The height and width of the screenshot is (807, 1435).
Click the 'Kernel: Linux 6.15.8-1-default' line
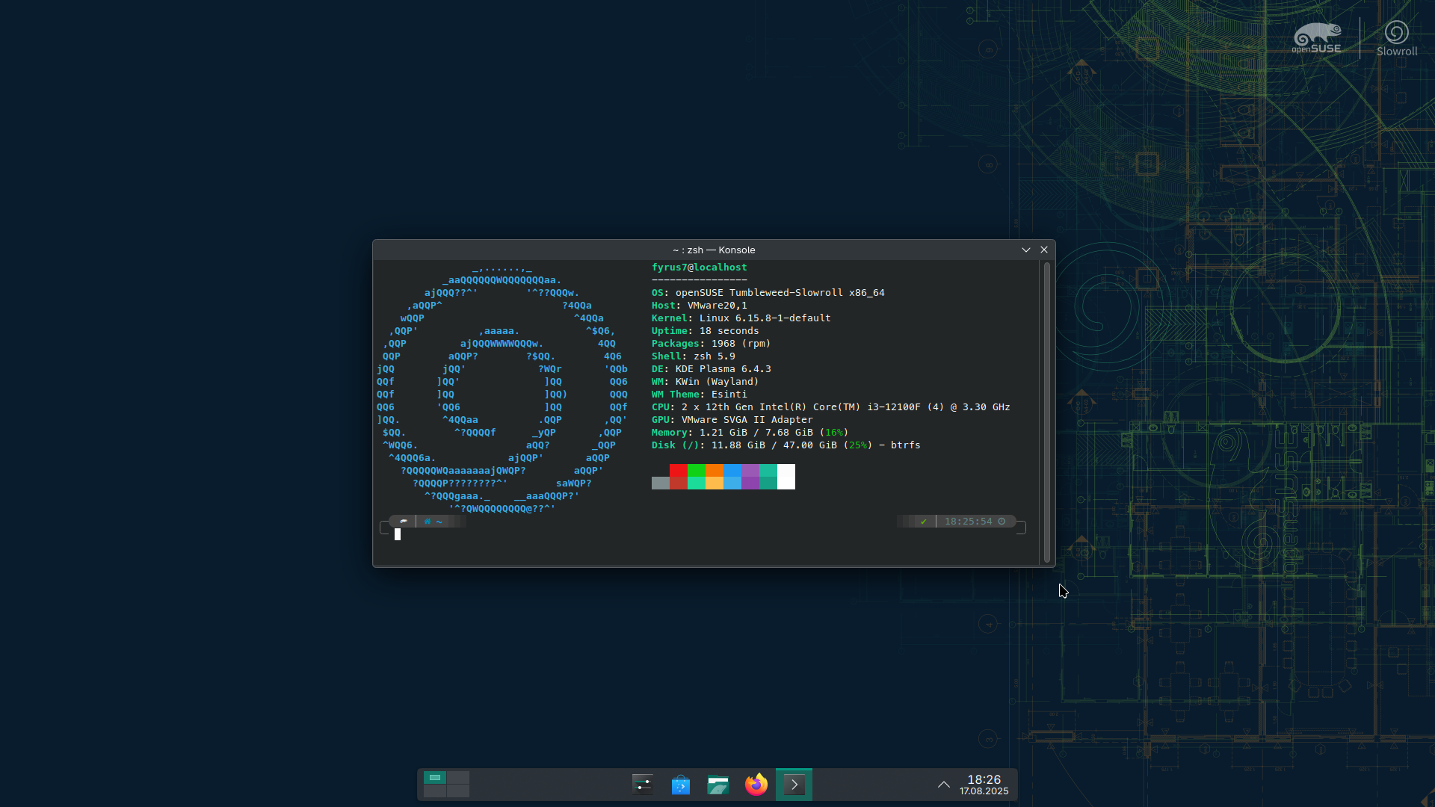pyautogui.click(x=741, y=318)
